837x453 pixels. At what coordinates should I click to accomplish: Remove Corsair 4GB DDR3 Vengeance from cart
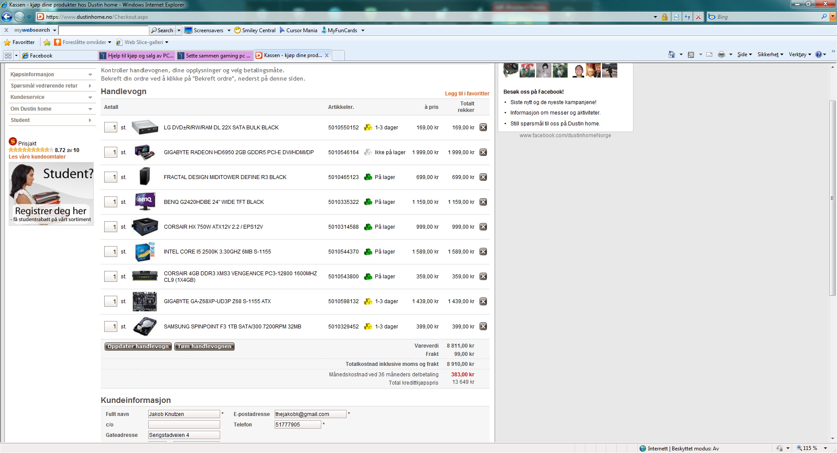tap(483, 276)
